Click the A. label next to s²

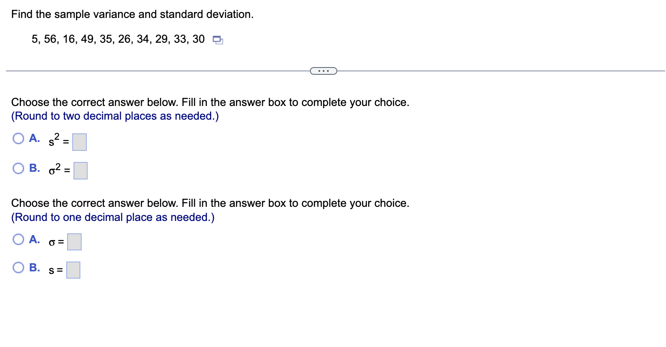click(x=34, y=138)
